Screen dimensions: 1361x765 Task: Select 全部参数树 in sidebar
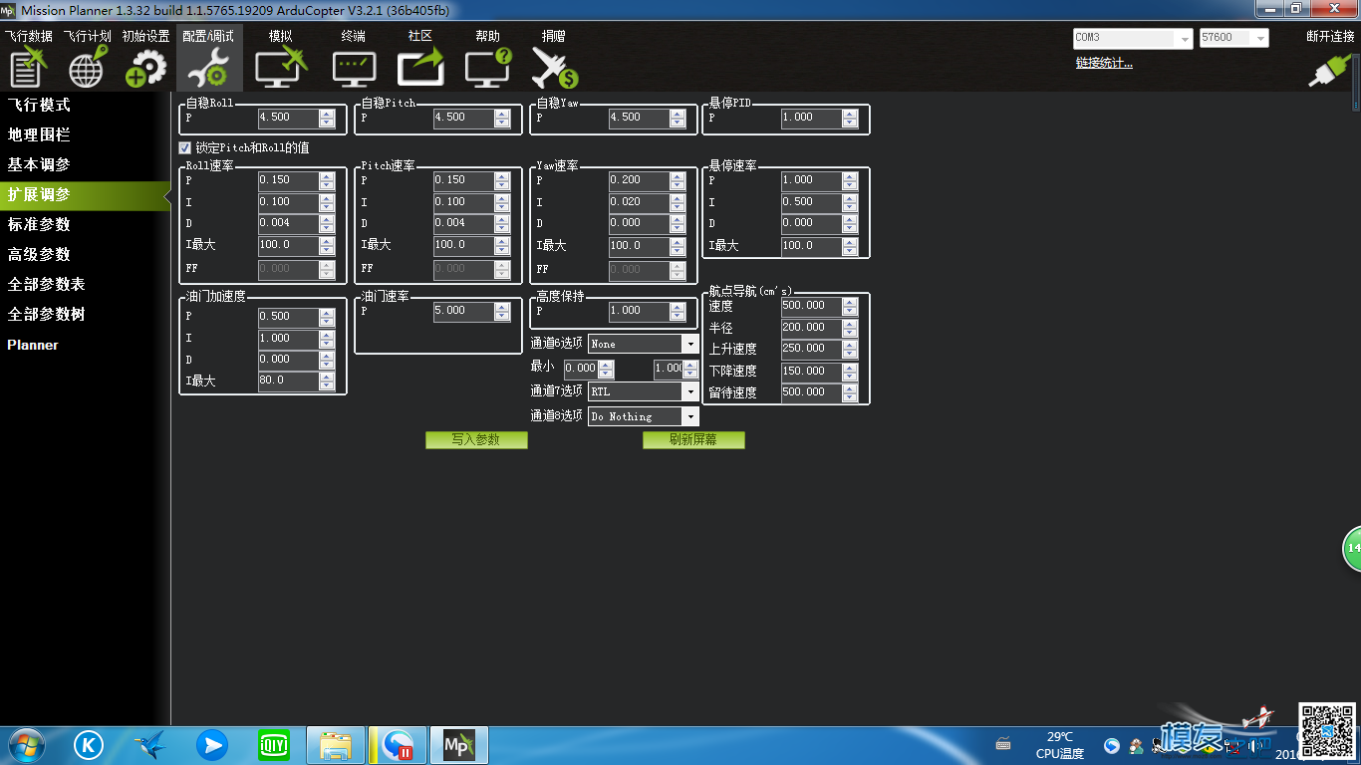46,314
